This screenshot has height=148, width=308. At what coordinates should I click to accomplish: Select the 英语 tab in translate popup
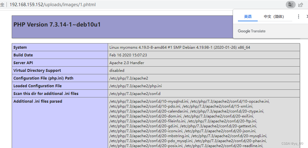coord(248,17)
